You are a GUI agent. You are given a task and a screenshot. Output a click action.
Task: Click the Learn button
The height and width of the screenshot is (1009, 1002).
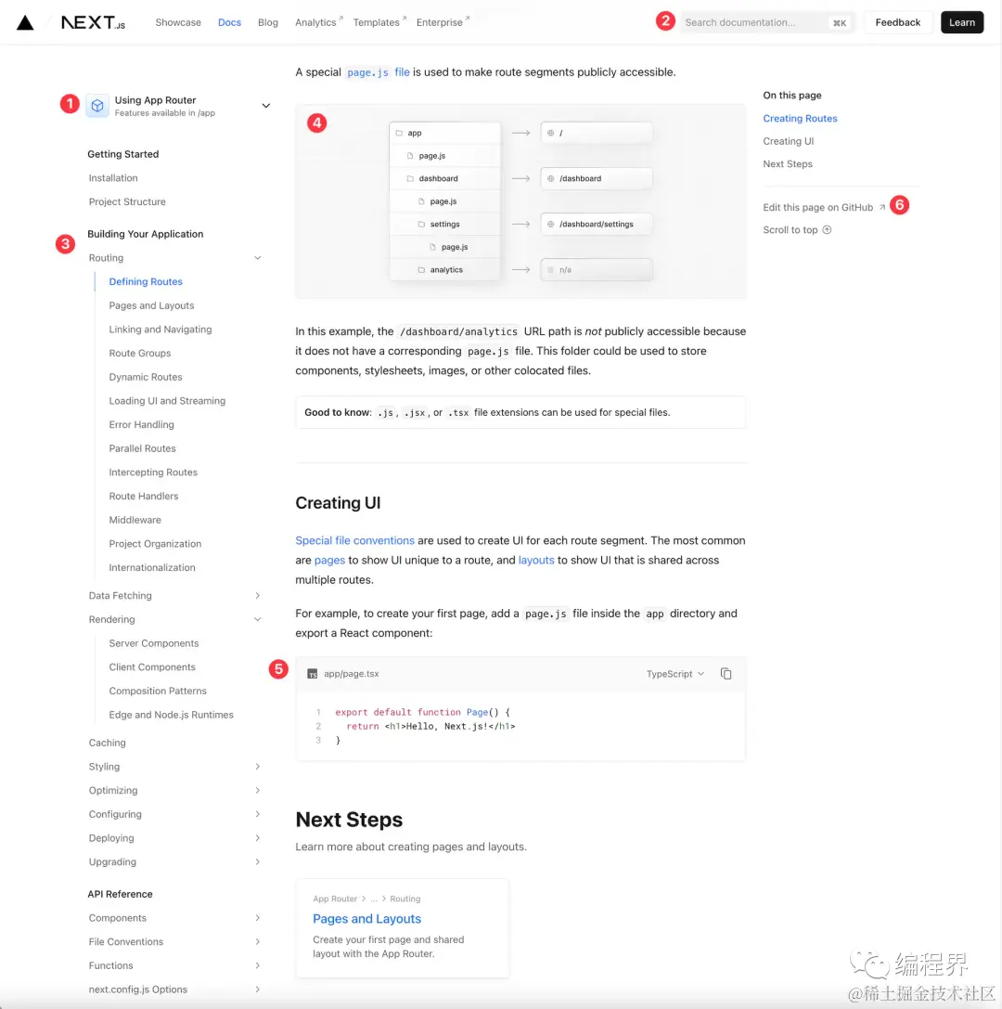coord(961,22)
